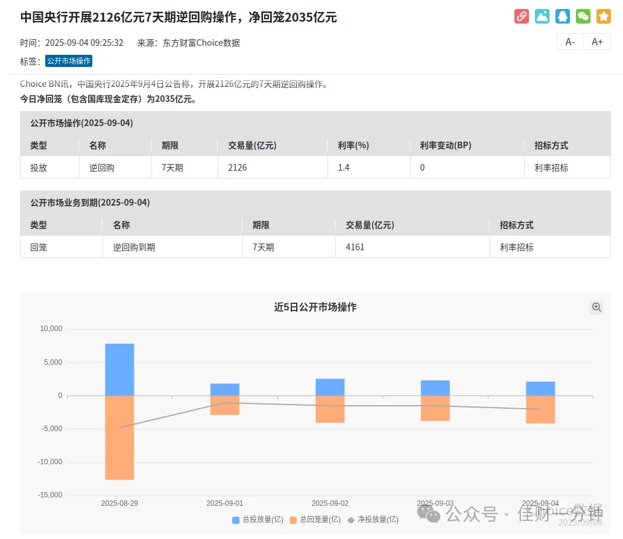
Task: Click the article title headline
Action: [x=179, y=17]
